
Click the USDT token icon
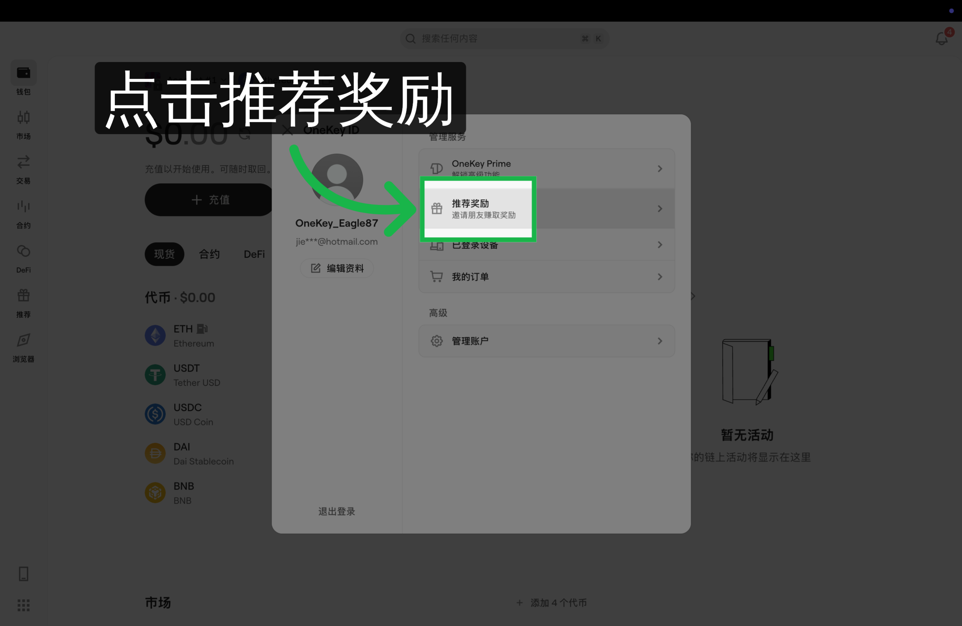(x=155, y=374)
